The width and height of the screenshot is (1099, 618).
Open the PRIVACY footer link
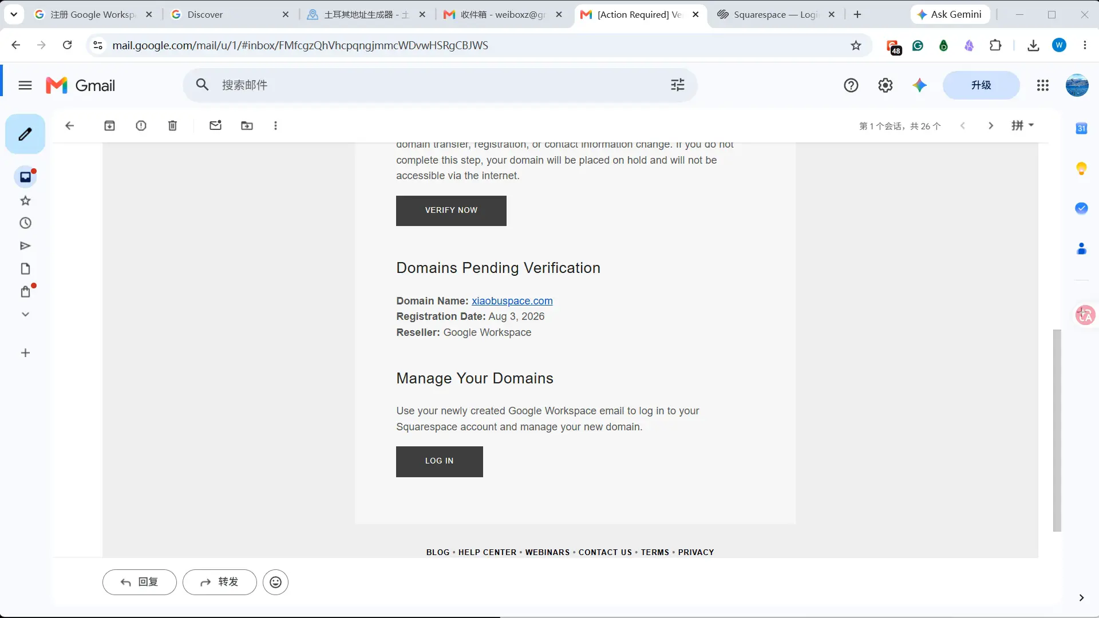696,552
